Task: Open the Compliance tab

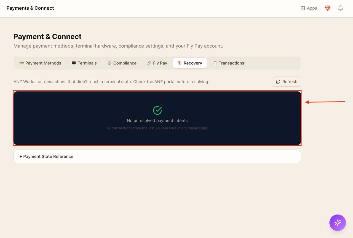Action: [x=122, y=63]
